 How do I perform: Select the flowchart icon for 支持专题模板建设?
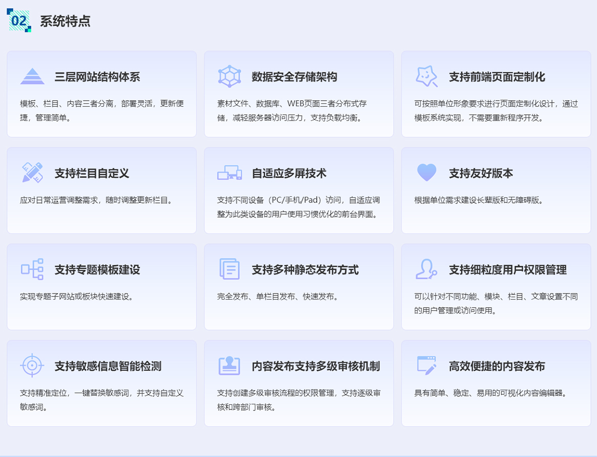click(x=32, y=270)
